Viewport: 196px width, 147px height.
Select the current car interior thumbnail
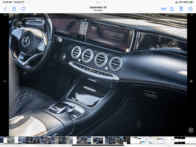point(98,140)
